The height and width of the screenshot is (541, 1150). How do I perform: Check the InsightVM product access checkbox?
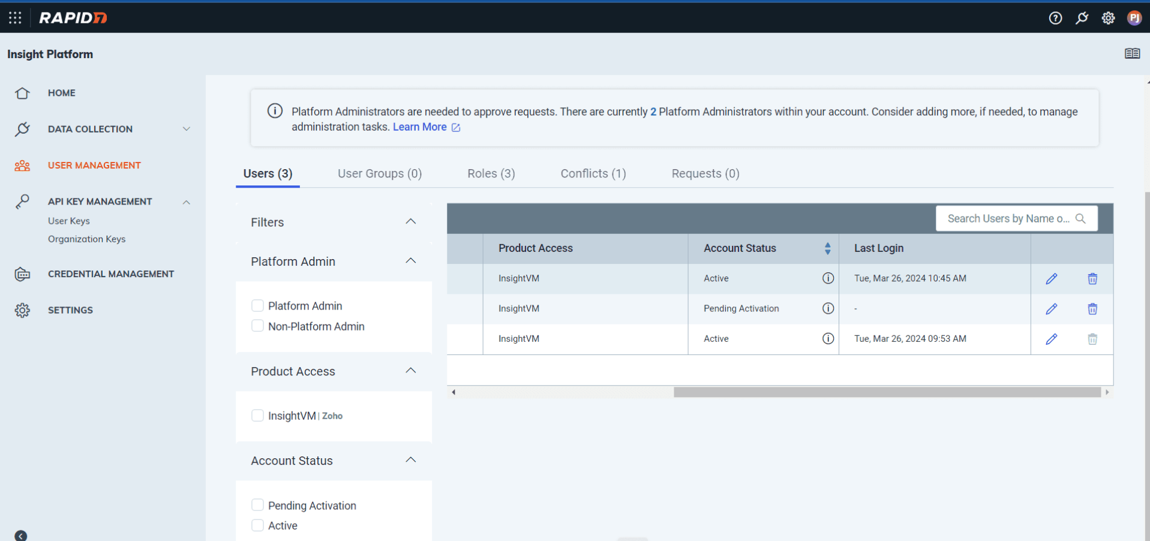(x=257, y=416)
